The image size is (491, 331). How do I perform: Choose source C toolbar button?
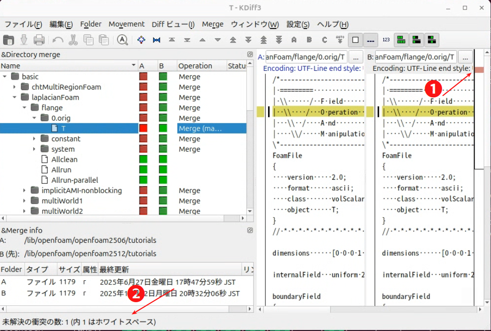[x=324, y=40]
